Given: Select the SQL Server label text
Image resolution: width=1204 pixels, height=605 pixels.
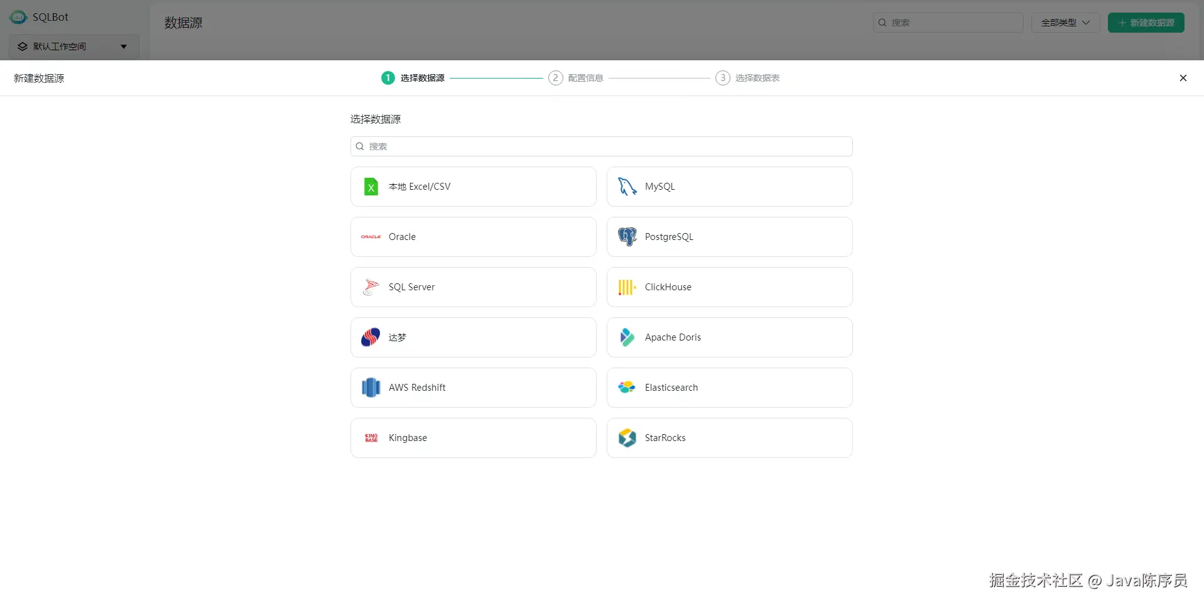Looking at the screenshot, I should [x=411, y=287].
